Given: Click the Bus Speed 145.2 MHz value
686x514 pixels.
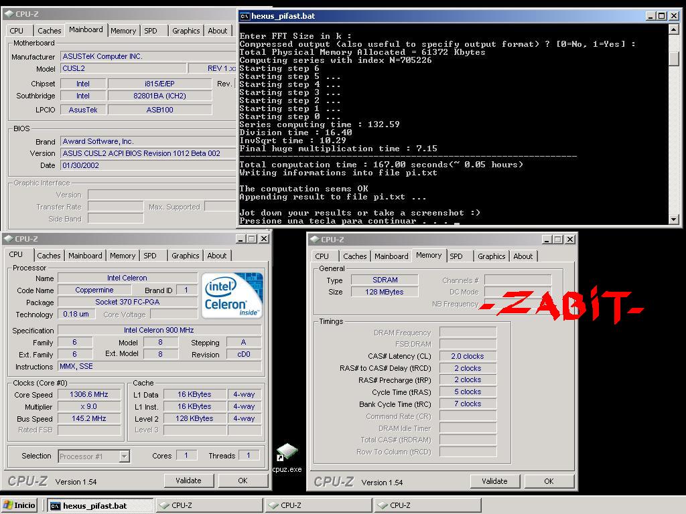Looking at the screenshot, I should 89,418.
